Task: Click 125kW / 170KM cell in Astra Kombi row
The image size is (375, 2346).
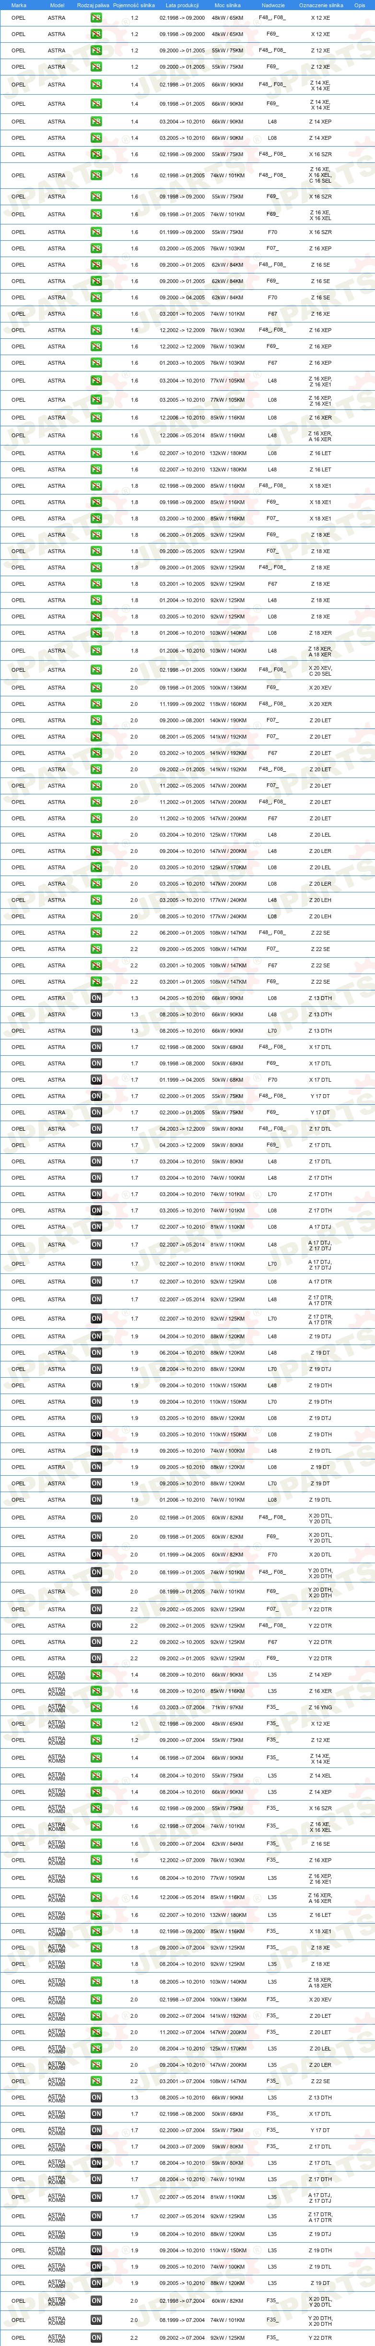Action: (x=227, y=2049)
